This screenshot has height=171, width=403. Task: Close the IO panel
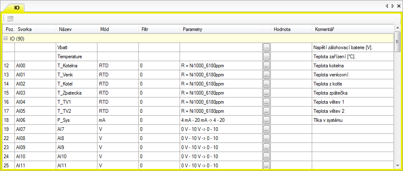(399, 6)
